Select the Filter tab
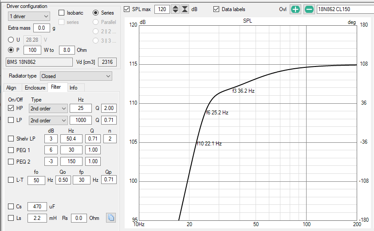Screen dimensions: 374x231 pyautogui.click(x=56, y=87)
